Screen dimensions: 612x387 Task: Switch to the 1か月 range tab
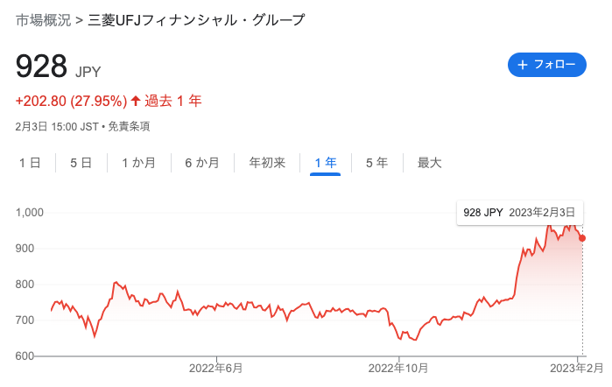pos(139,163)
